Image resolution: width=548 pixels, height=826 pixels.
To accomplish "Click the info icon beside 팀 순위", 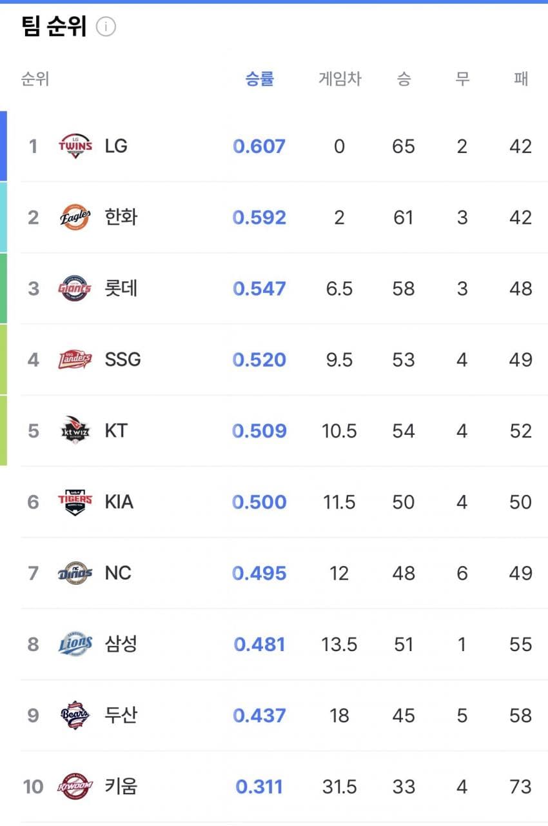I will pyautogui.click(x=106, y=27).
